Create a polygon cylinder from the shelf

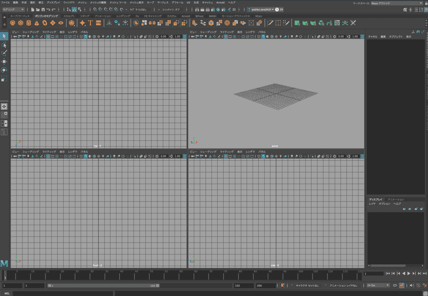tap(28, 23)
